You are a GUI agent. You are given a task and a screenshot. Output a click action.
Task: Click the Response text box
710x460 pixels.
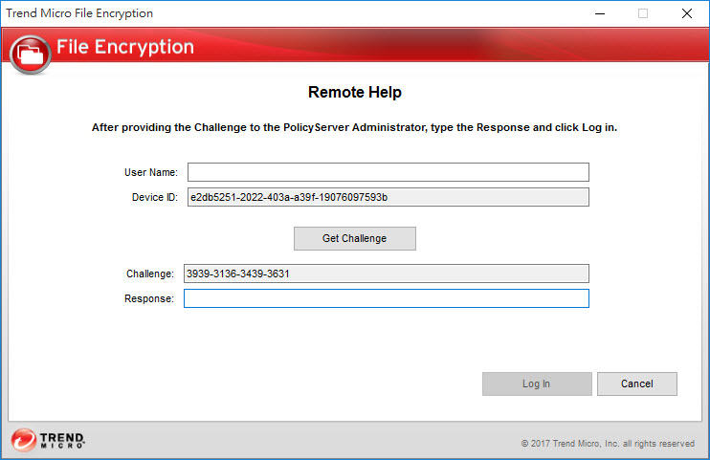[388, 298]
